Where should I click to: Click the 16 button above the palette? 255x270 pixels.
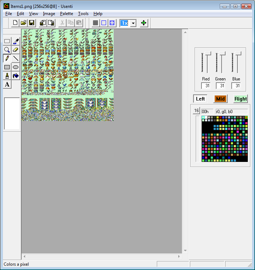[196, 111]
